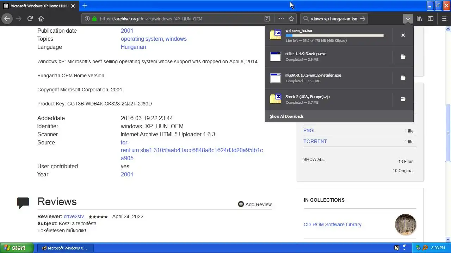Open the operating system topic link
451x253 pixels.
(142, 39)
